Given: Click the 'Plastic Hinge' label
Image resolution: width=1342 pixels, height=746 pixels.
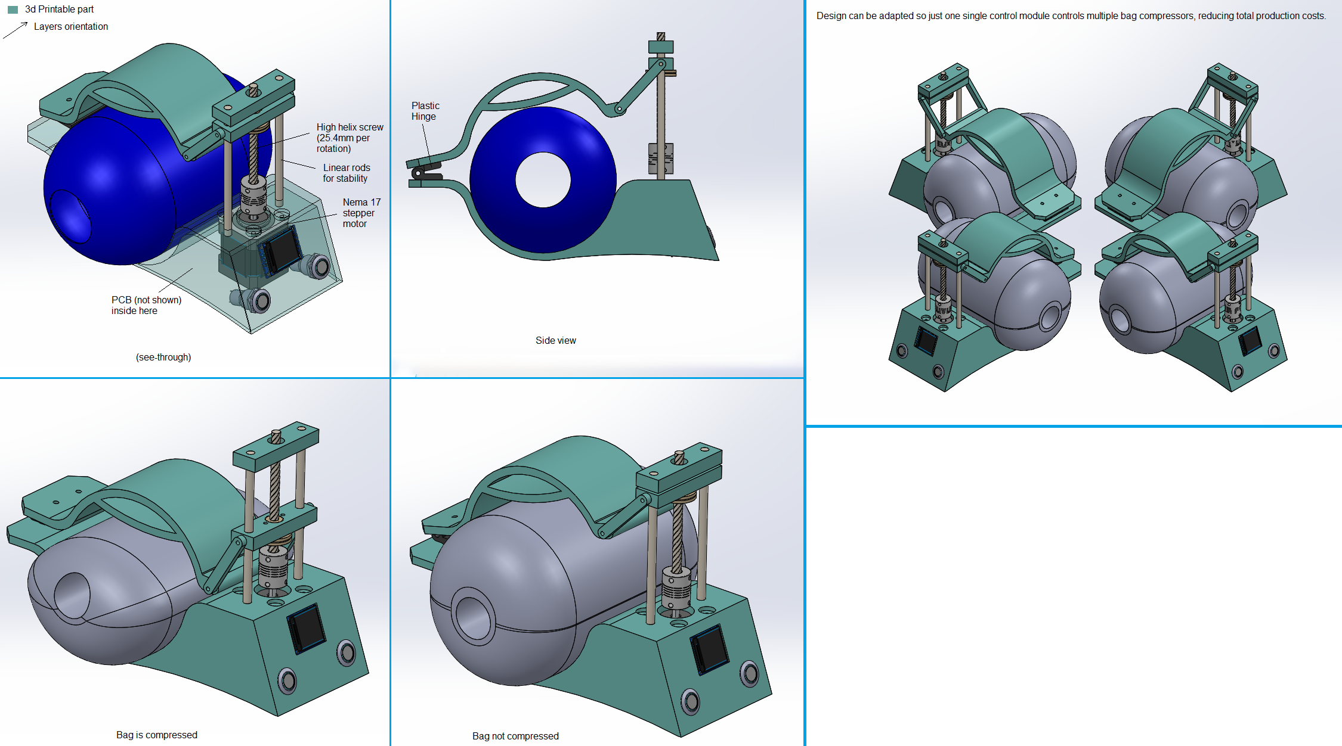Looking at the screenshot, I should (x=425, y=111).
